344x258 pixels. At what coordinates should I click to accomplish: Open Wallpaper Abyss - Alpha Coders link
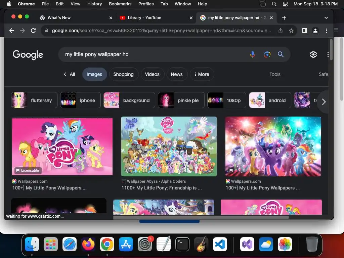156,181
